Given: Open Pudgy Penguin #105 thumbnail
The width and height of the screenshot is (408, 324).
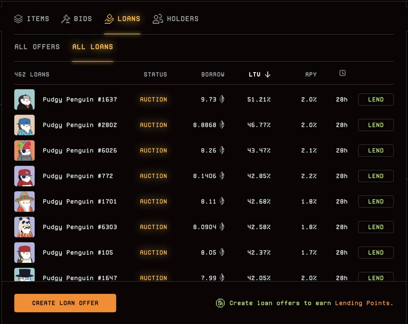Looking at the screenshot, I should [24, 252].
